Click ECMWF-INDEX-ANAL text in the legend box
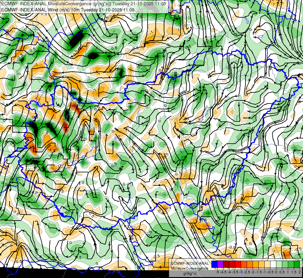Viewport: 303px width, 278px height. click(190, 263)
